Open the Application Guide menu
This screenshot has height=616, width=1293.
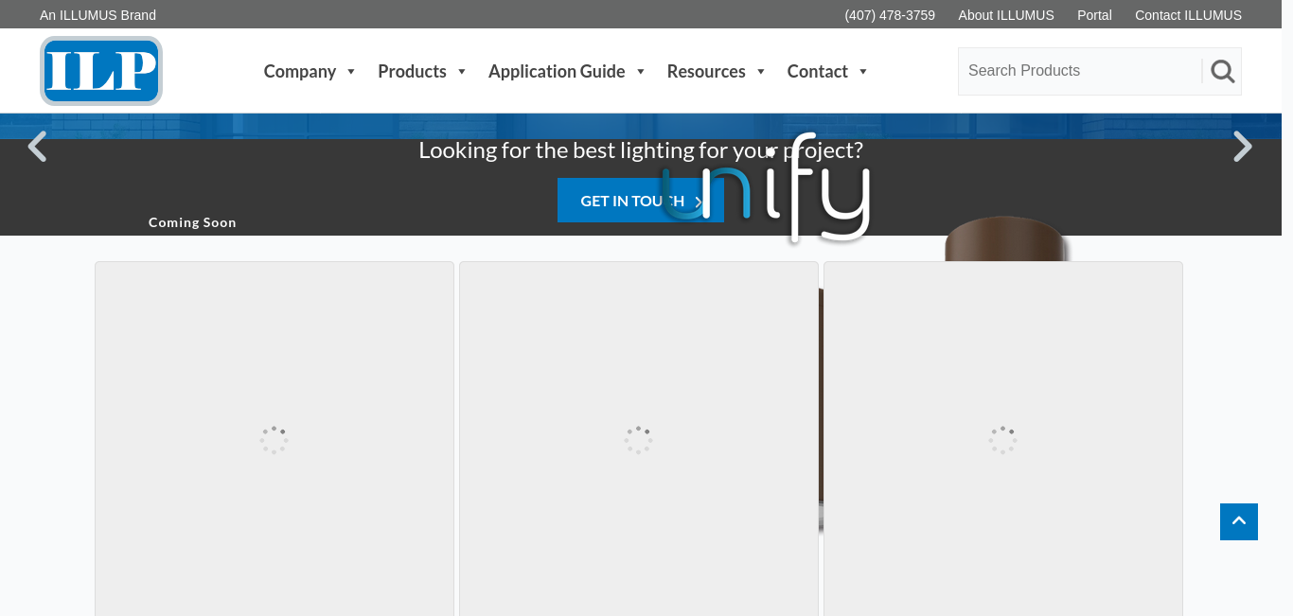pyautogui.click(x=557, y=71)
